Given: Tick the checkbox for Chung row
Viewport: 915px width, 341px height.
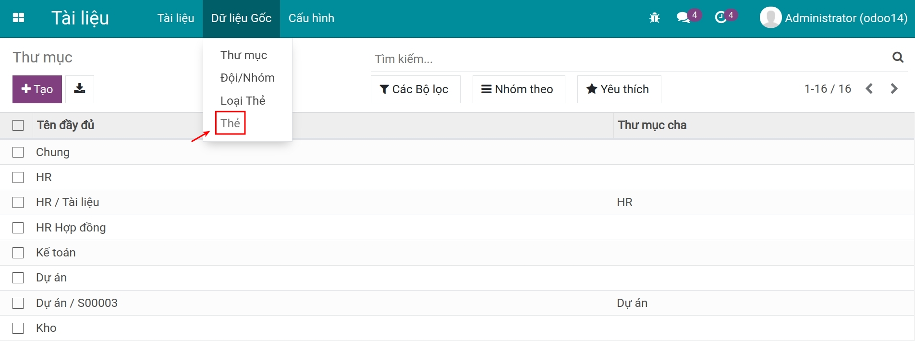Looking at the screenshot, I should click(18, 152).
